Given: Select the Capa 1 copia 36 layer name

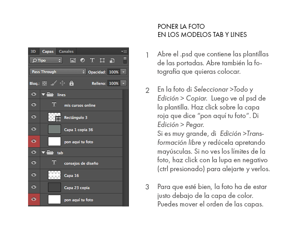Looking at the screenshot, I should [78, 130].
